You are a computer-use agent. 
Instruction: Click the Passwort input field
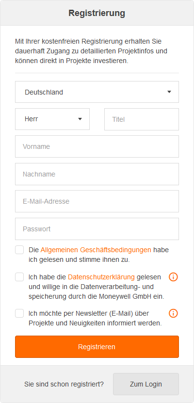(x=97, y=229)
